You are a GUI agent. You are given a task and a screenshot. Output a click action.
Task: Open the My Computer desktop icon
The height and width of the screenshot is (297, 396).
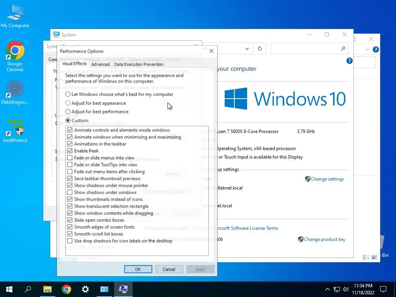(x=15, y=15)
